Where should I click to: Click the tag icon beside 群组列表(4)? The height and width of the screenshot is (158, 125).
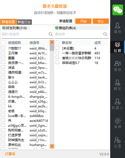[57, 28]
